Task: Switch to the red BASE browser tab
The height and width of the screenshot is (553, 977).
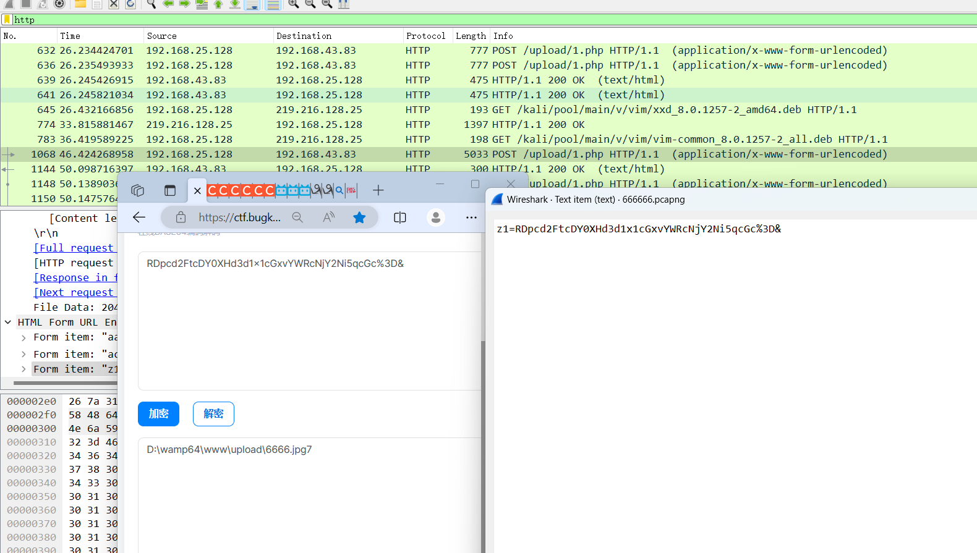Action: (x=351, y=190)
